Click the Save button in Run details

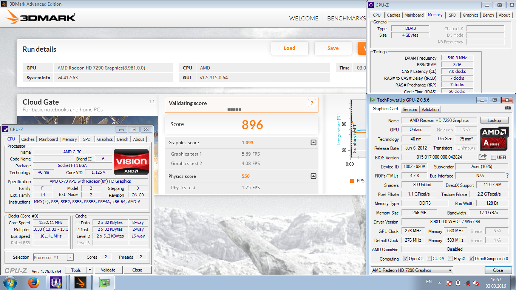(x=333, y=48)
